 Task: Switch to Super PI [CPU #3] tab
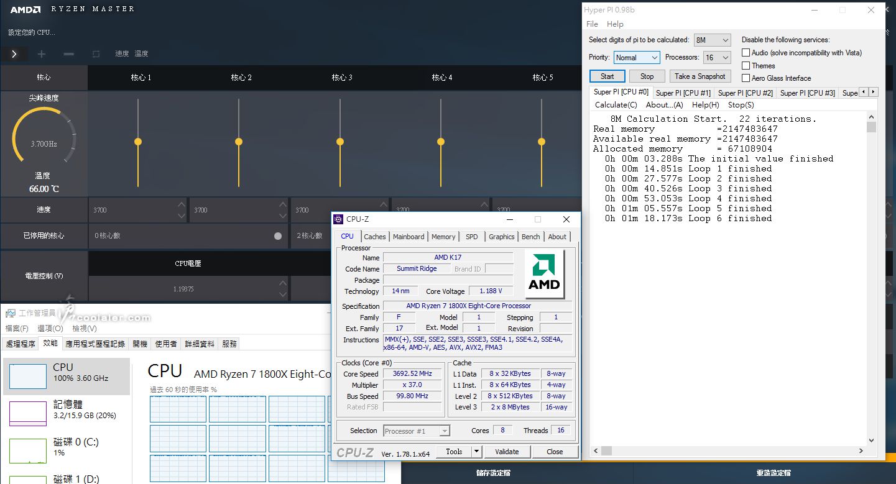[x=807, y=93]
